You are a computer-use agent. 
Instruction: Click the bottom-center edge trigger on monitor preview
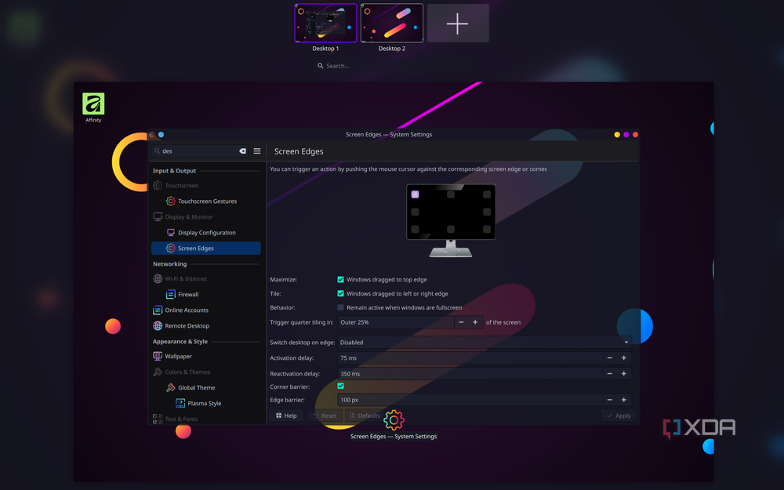(451, 230)
